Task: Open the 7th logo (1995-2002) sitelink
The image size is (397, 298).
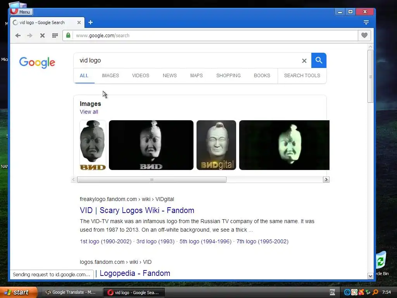Action: (262, 241)
